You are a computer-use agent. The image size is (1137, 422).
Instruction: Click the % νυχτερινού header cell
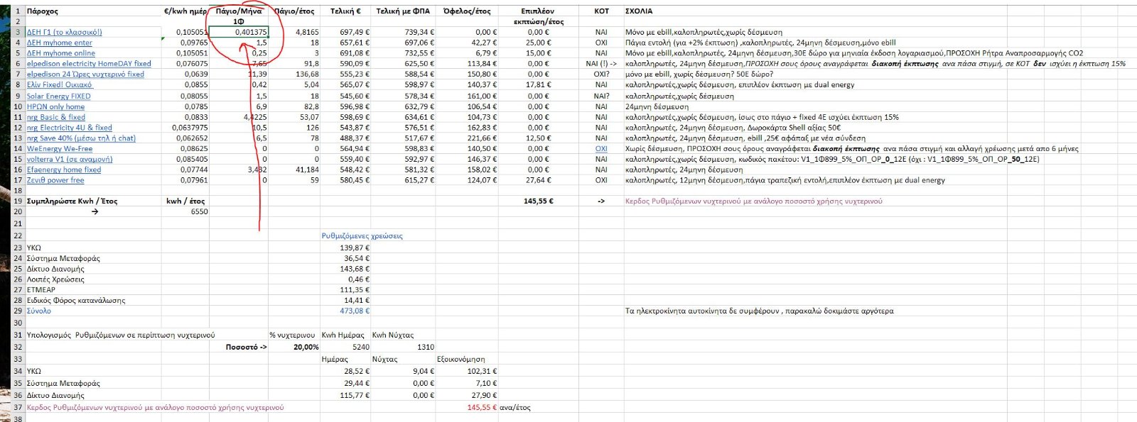coord(294,335)
